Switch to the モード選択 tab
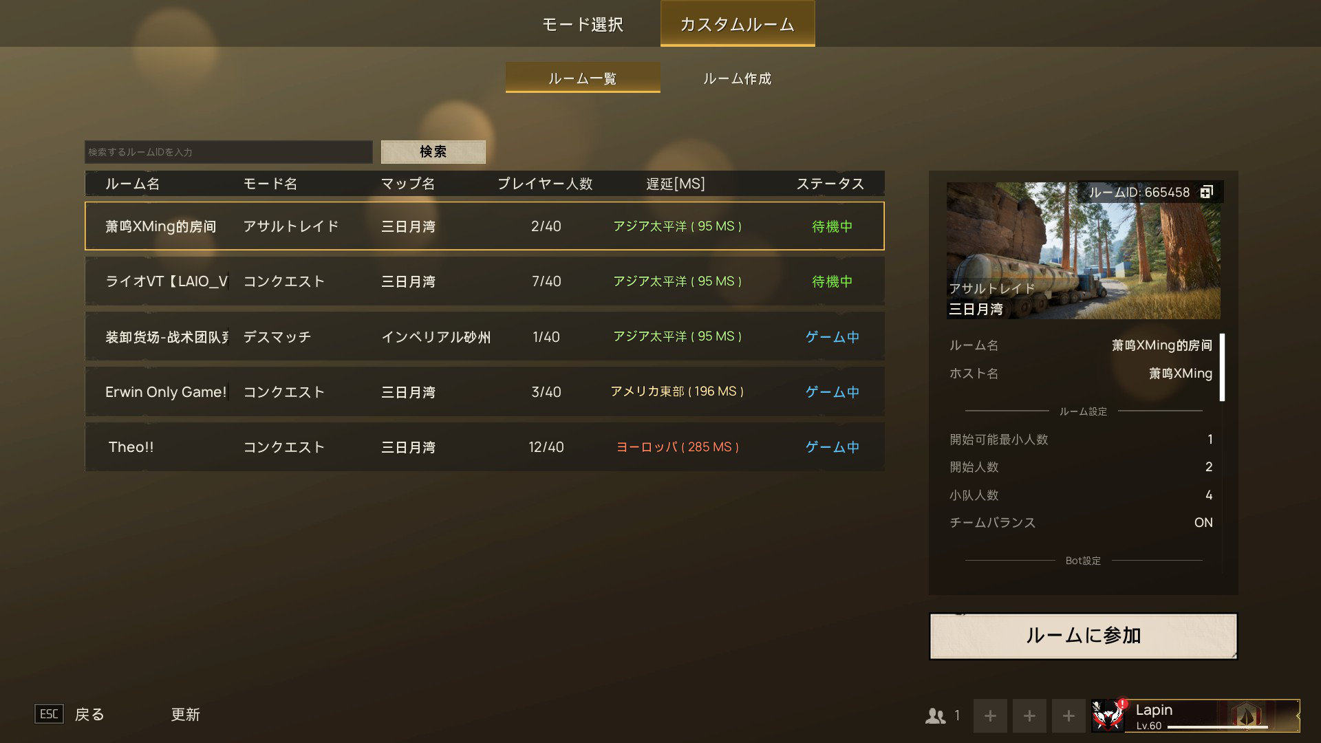Image resolution: width=1321 pixels, height=743 pixels. click(x=583, y=25)
